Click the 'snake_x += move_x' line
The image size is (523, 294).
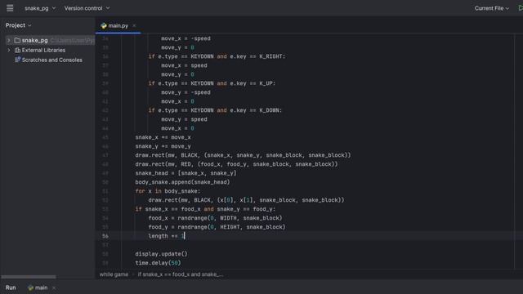click(163, 137)
